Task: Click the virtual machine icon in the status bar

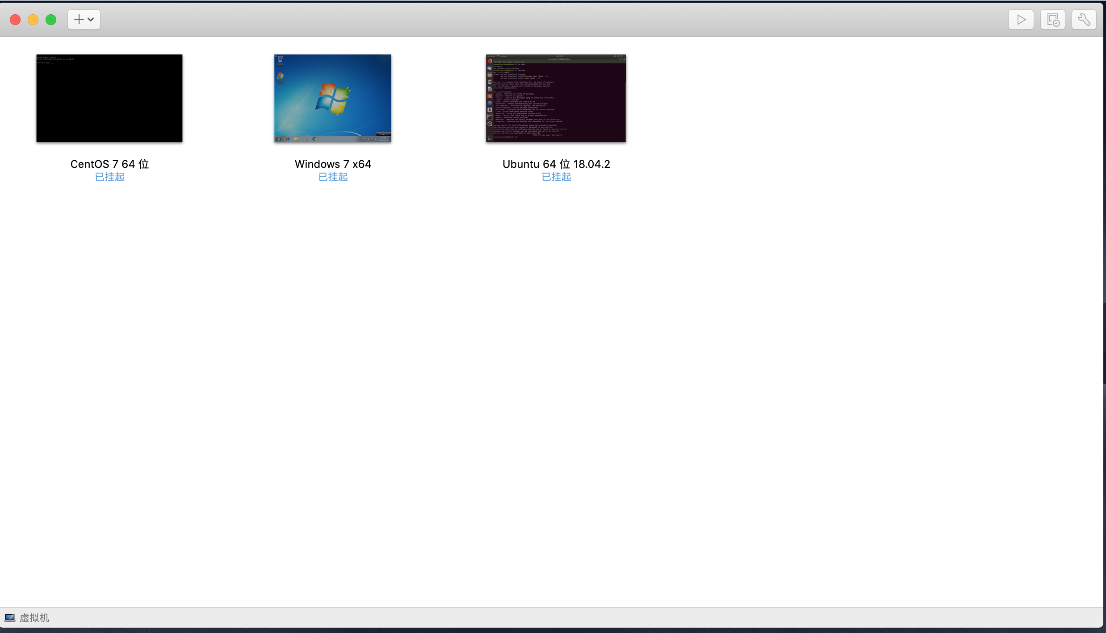Action: click(10, 617)
